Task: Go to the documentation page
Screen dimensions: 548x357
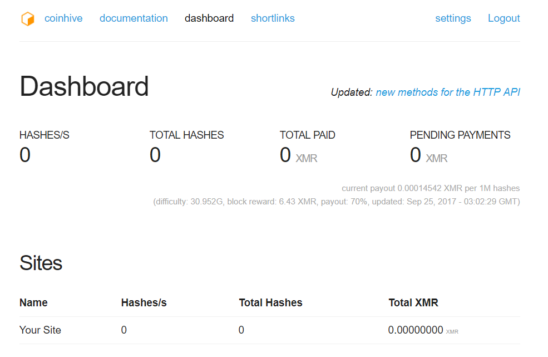Action: click(x=134, y=18)
